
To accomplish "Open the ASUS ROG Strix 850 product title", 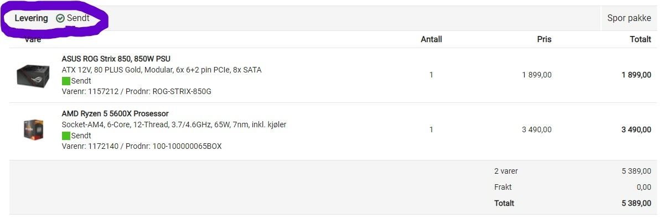I will point(116,59).
